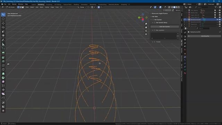Select the Rip Region tool
Screen dimensions: 222x125
click(3, 98)
